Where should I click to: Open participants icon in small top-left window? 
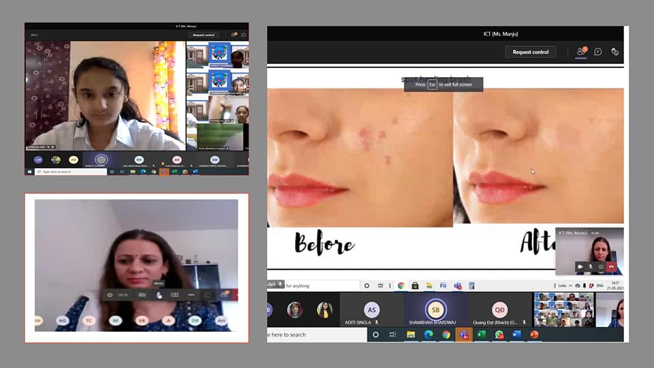234,35
